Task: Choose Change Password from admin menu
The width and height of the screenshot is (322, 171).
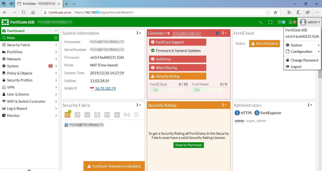Action: coord(303,60)
